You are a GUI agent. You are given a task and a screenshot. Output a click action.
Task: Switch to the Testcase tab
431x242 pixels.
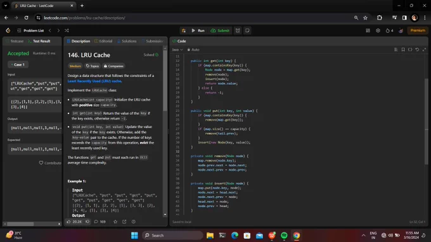pyautogui.click(x=15, y=41)
